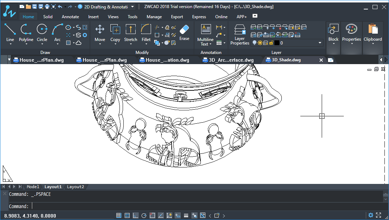Viewport: 389px width, 220px height.
Task: Toggle ortho mode in status bar
Action: point(135,215)
